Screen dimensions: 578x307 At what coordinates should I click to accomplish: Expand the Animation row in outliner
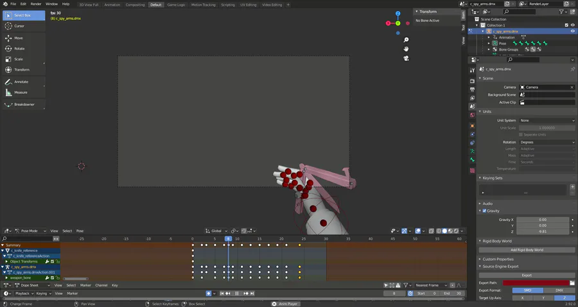489,38
